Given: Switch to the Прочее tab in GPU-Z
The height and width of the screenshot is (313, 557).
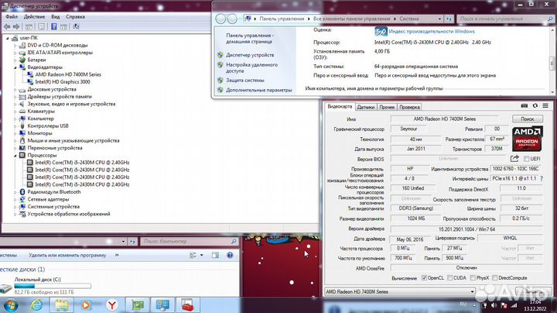Looking at the screenshot, I should pyautogui.click(x=387, y=107).
